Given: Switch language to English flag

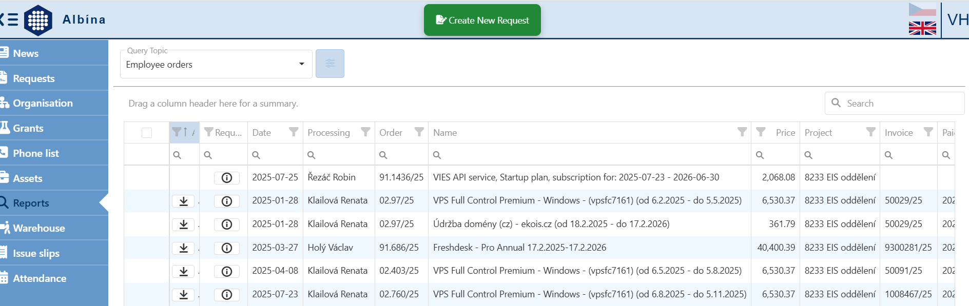Looking at the screenshot, I should [x=922, y=28].
